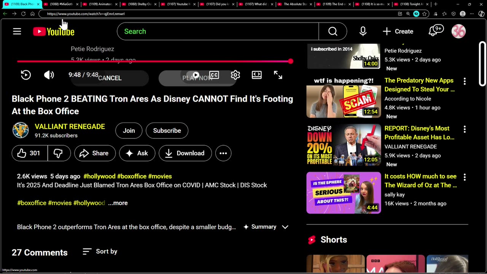Open the Sort by comments dropdown
Screen dimensions: 487x274
[x=100, y=252]
